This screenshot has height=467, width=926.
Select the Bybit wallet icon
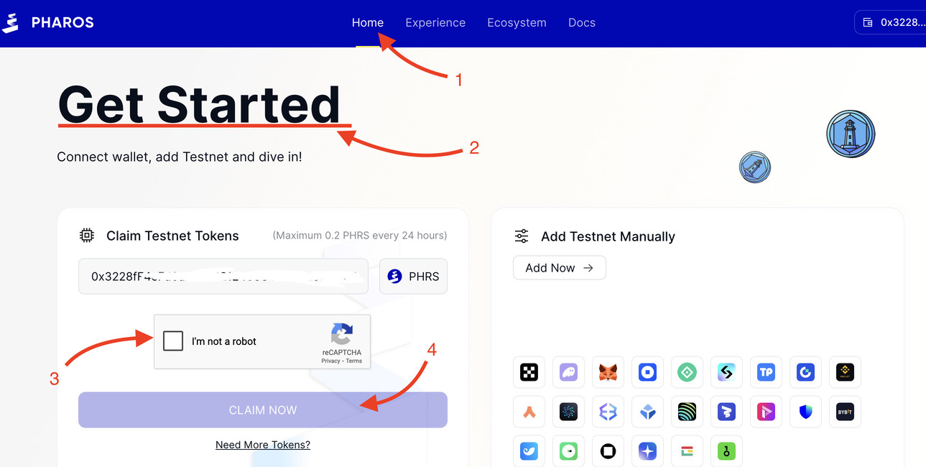click(x=845, y=412)
